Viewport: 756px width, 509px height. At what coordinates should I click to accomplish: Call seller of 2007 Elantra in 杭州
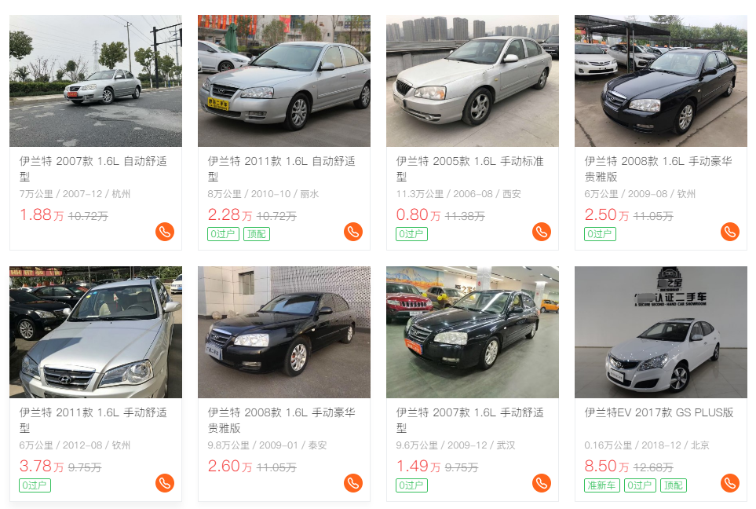point(165,232)
